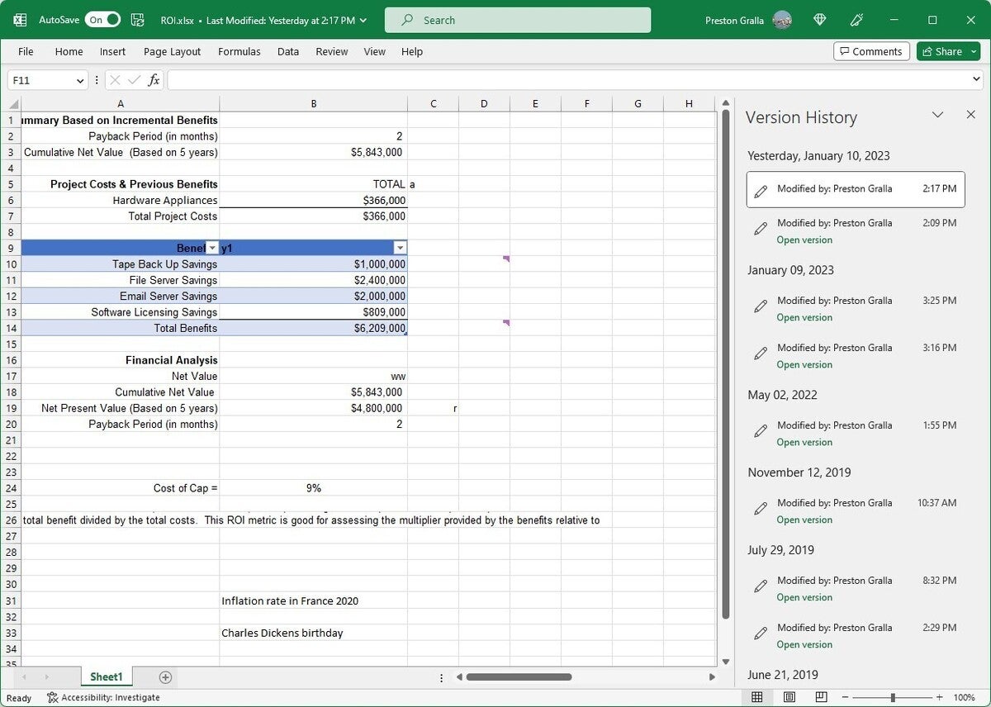Image resolution: width=991 pixels, height=707 pixels.
Task: Select the Total Benefits $6,209,000 cell
Action: point(313,328)
